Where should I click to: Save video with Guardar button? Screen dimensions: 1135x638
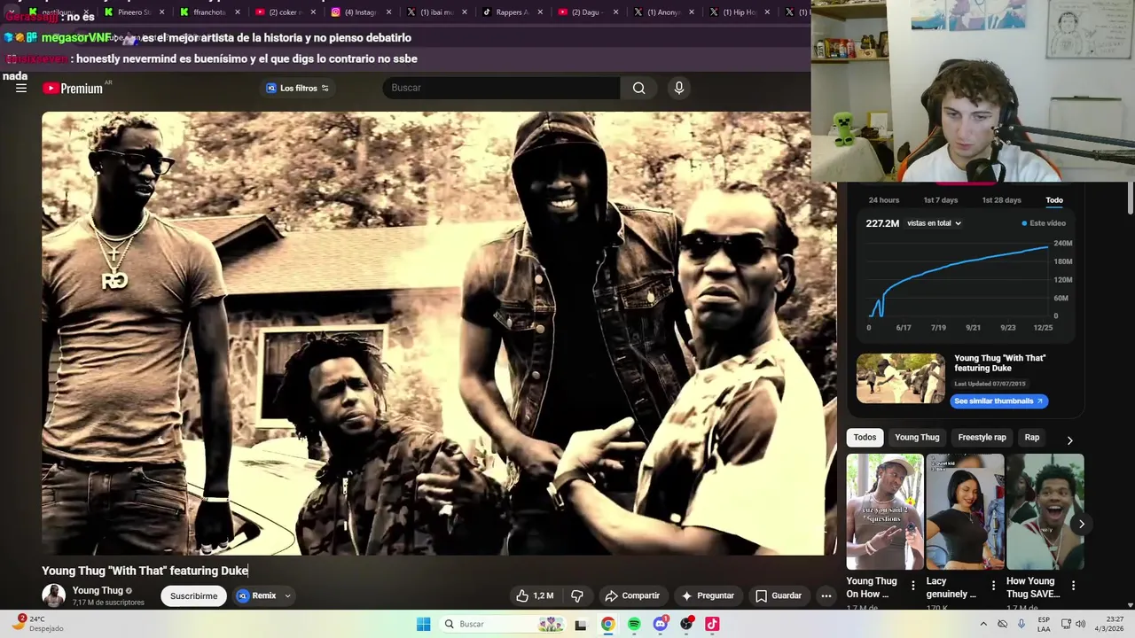[x=779, y=595]
